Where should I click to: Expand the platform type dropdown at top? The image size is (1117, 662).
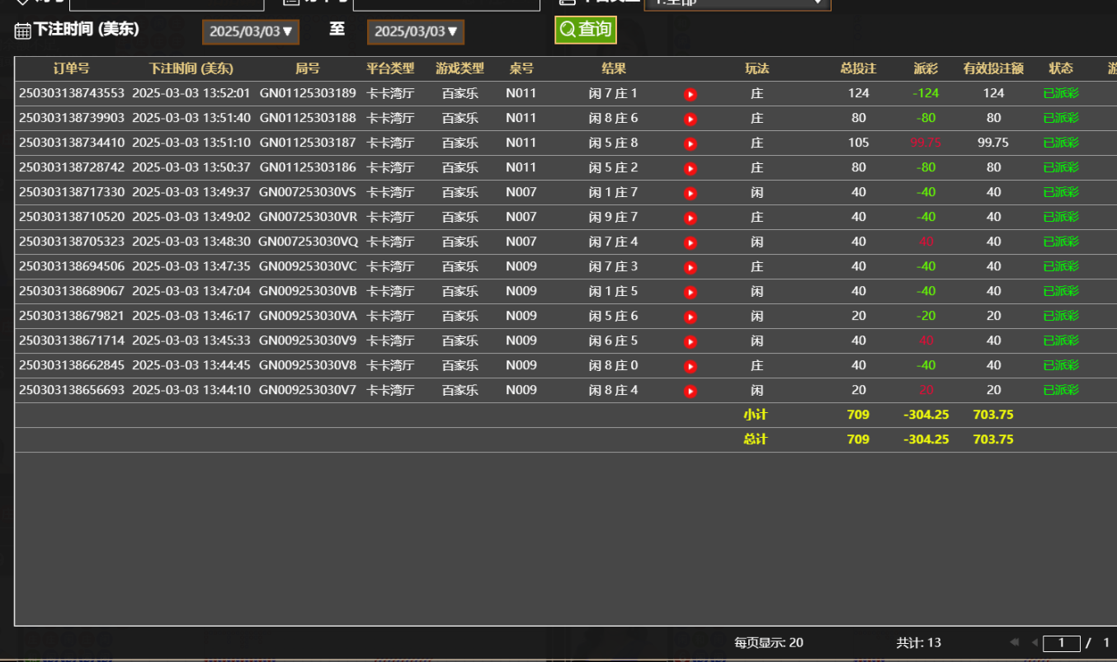click(737, 2)
